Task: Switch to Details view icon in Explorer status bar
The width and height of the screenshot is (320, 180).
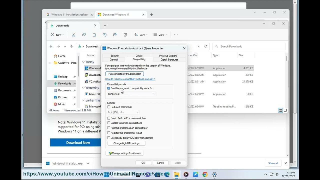Action: pyautogui.click(x=281, y=110)
